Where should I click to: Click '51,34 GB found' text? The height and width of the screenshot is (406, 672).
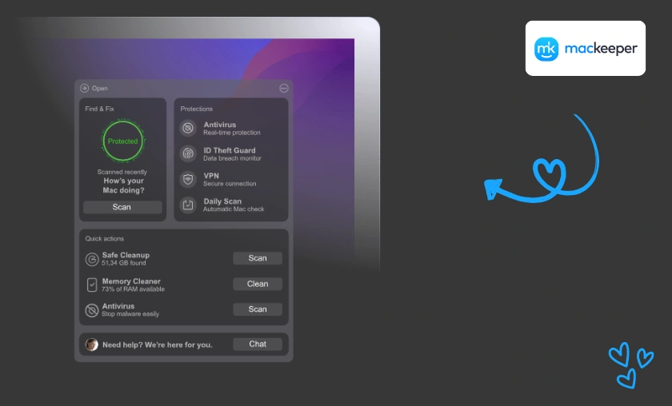click(x=123, y=263)
